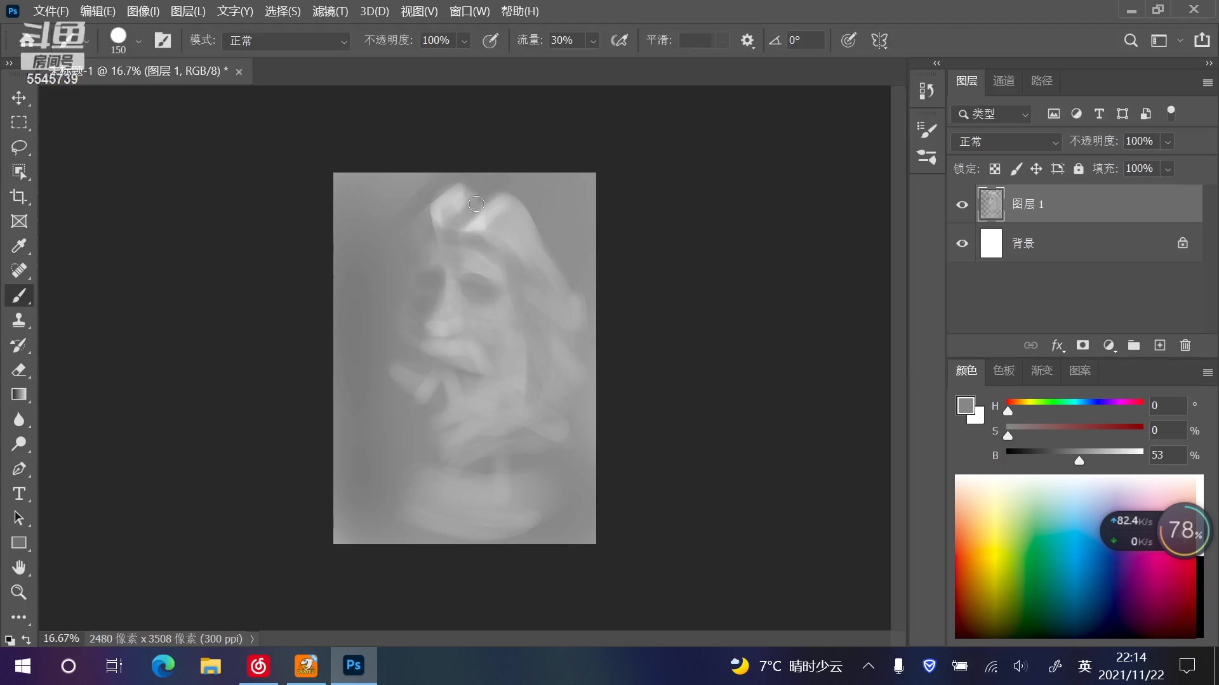Viewport: 1219px width, 685px height.
Task: Switch to the 色板 tab
Action: (1004, 370)
